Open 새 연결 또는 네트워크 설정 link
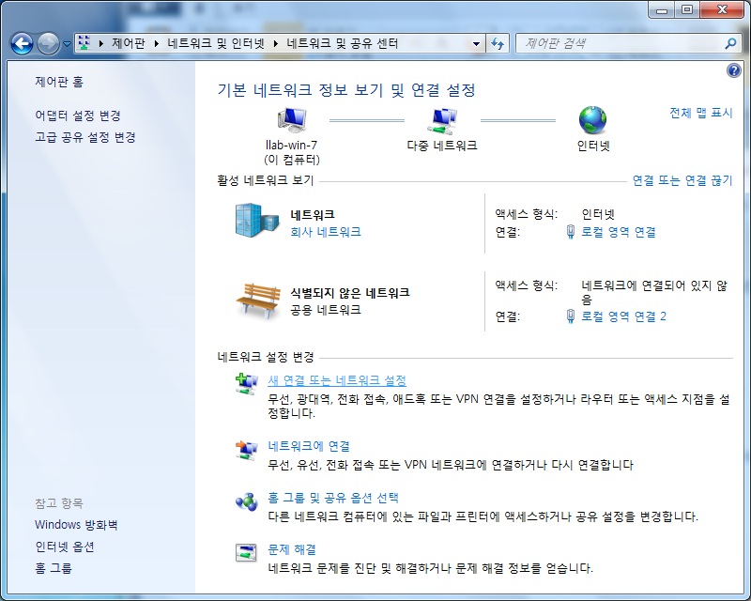751x601 pixels. (x=337, y=380)
